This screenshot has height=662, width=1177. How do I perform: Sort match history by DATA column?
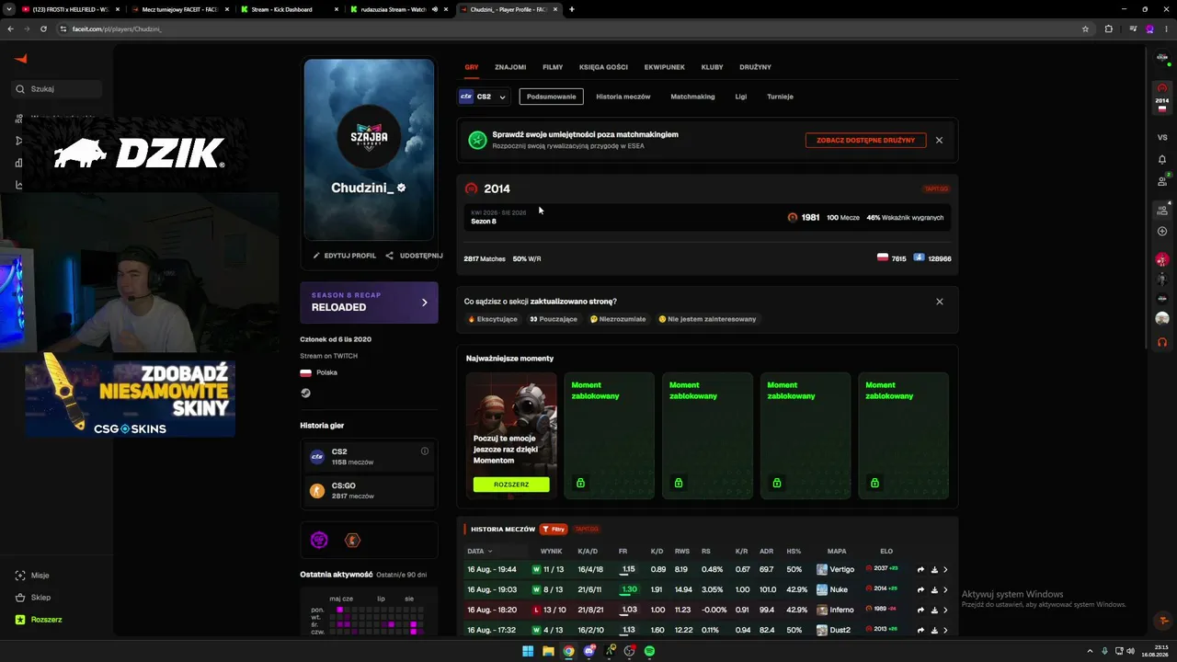point(480,552)
